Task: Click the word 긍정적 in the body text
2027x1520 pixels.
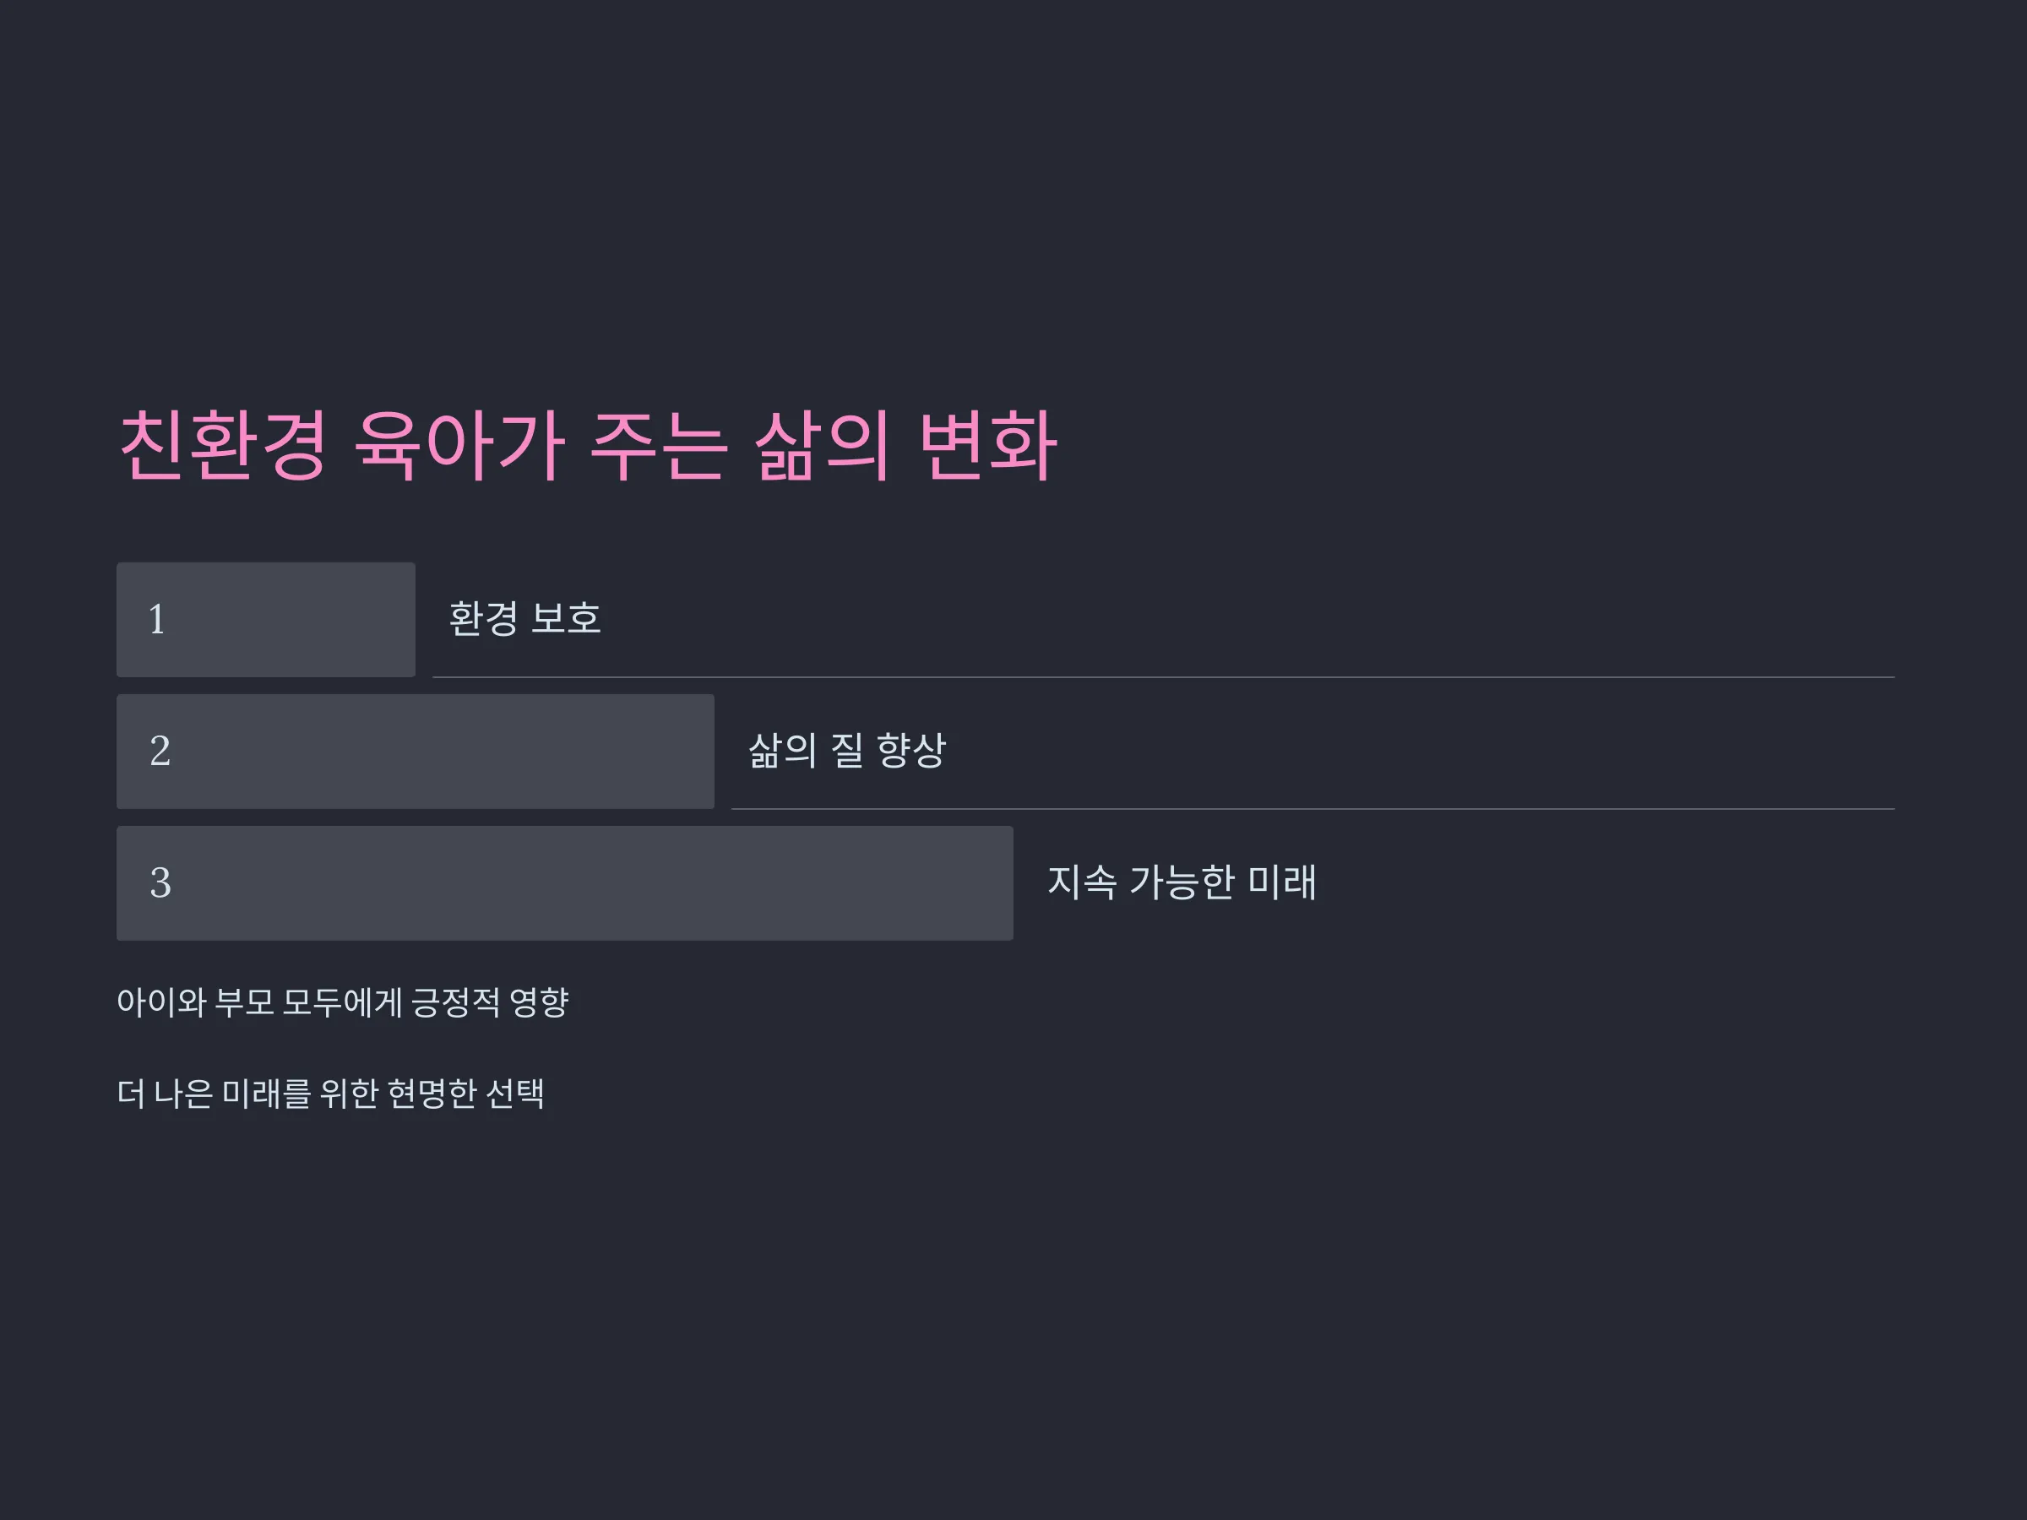Action: pyautogui.click(x=455, y=1002)
